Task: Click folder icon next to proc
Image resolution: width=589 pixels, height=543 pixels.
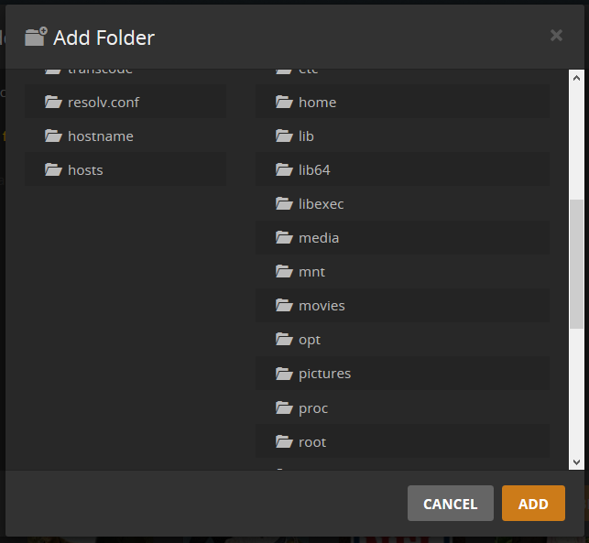Action: click(284, 407)
